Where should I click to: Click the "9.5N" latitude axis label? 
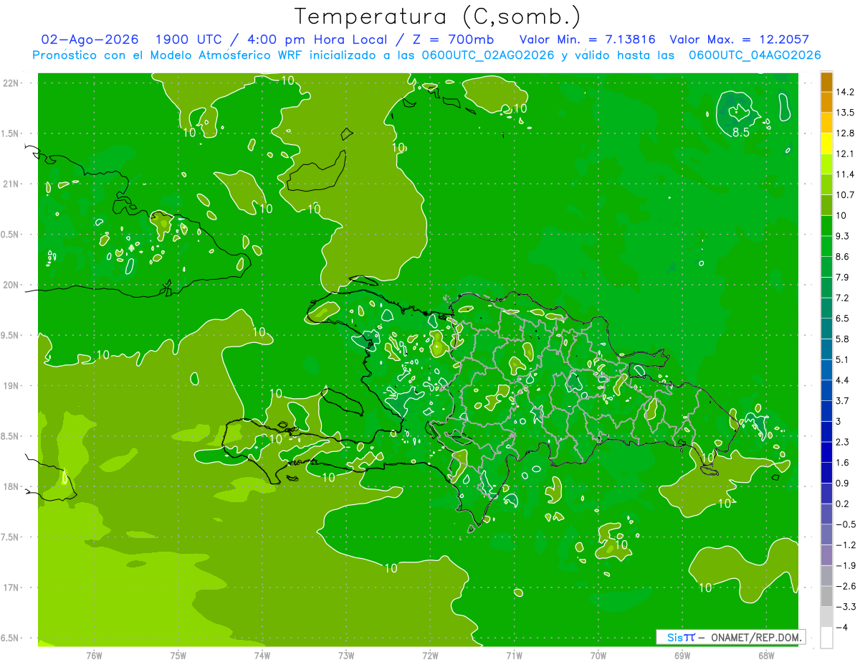pos(11,336)
